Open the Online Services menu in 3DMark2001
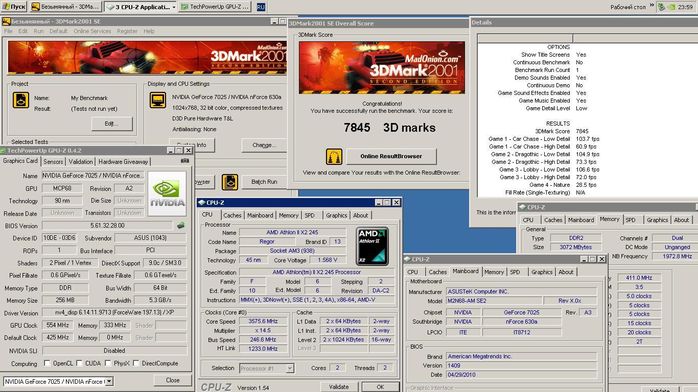Screen dimensions: 698x392 (92, 31)
